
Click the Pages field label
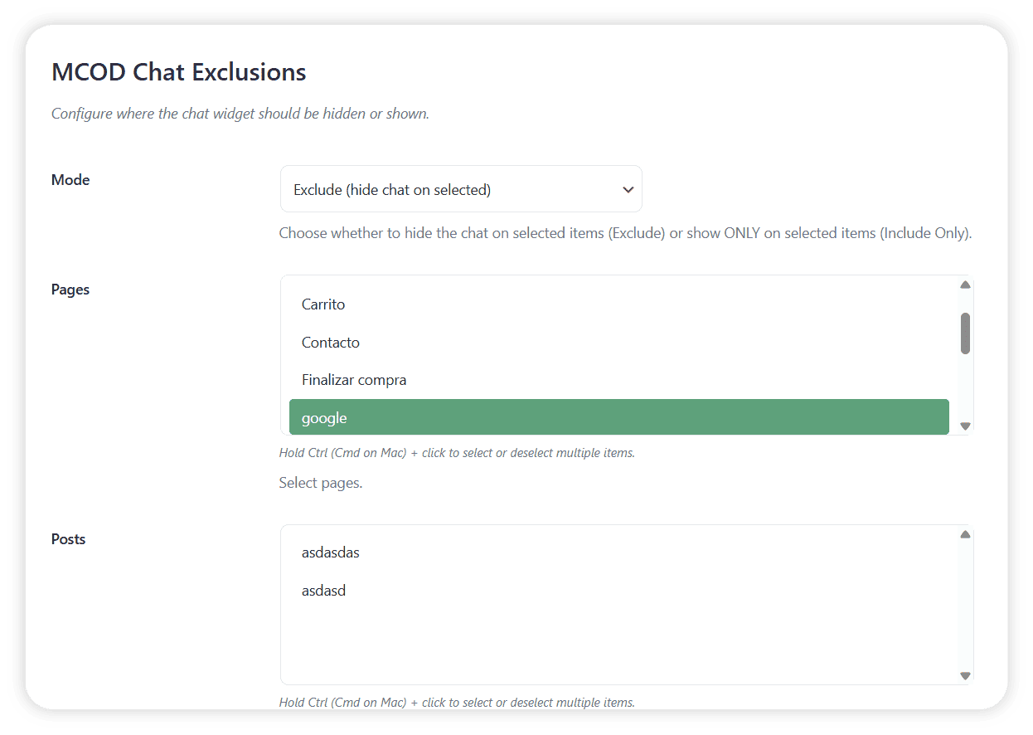[70, 290]
